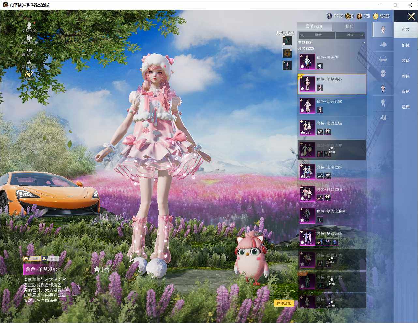Switch to the 枪械 tab
The image size is (418, 323).
406,45
